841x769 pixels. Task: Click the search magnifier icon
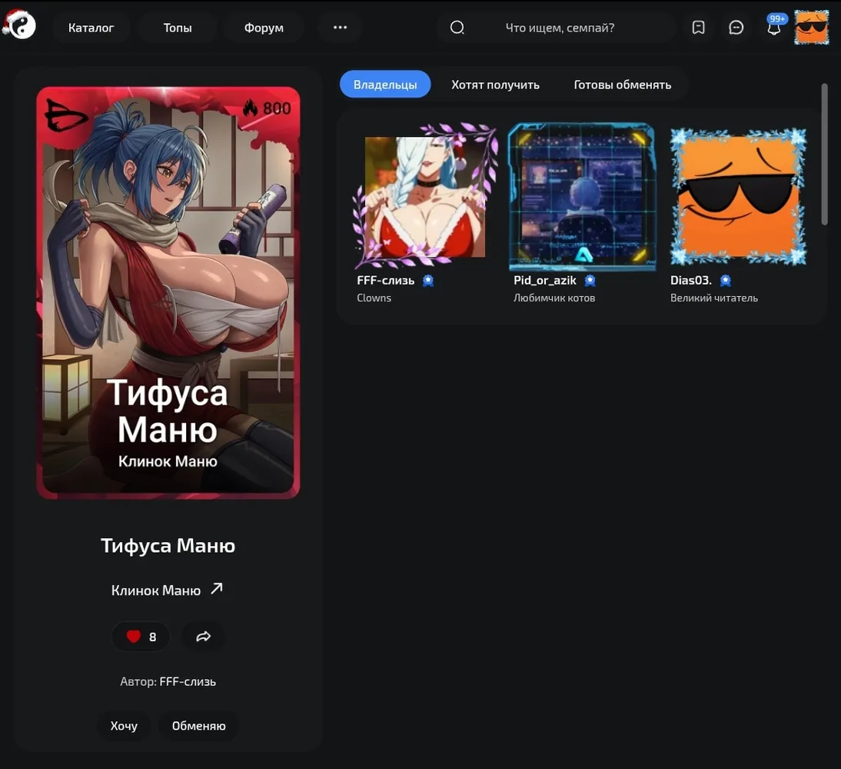[457, 28]
